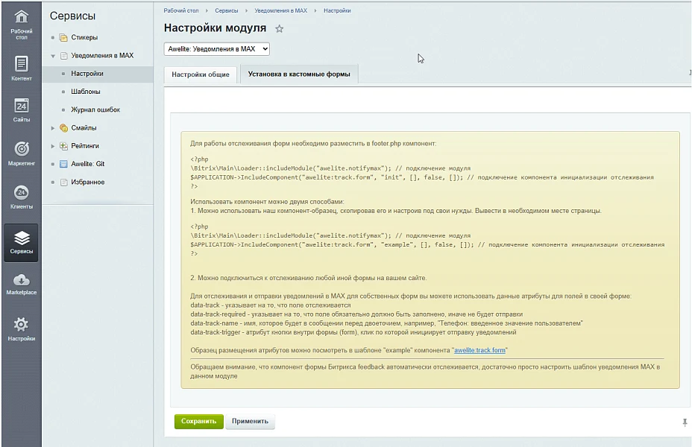Viewport: 692px width, 447px height.
Task: Open Awelite: Git menu item
Action: 88,164
